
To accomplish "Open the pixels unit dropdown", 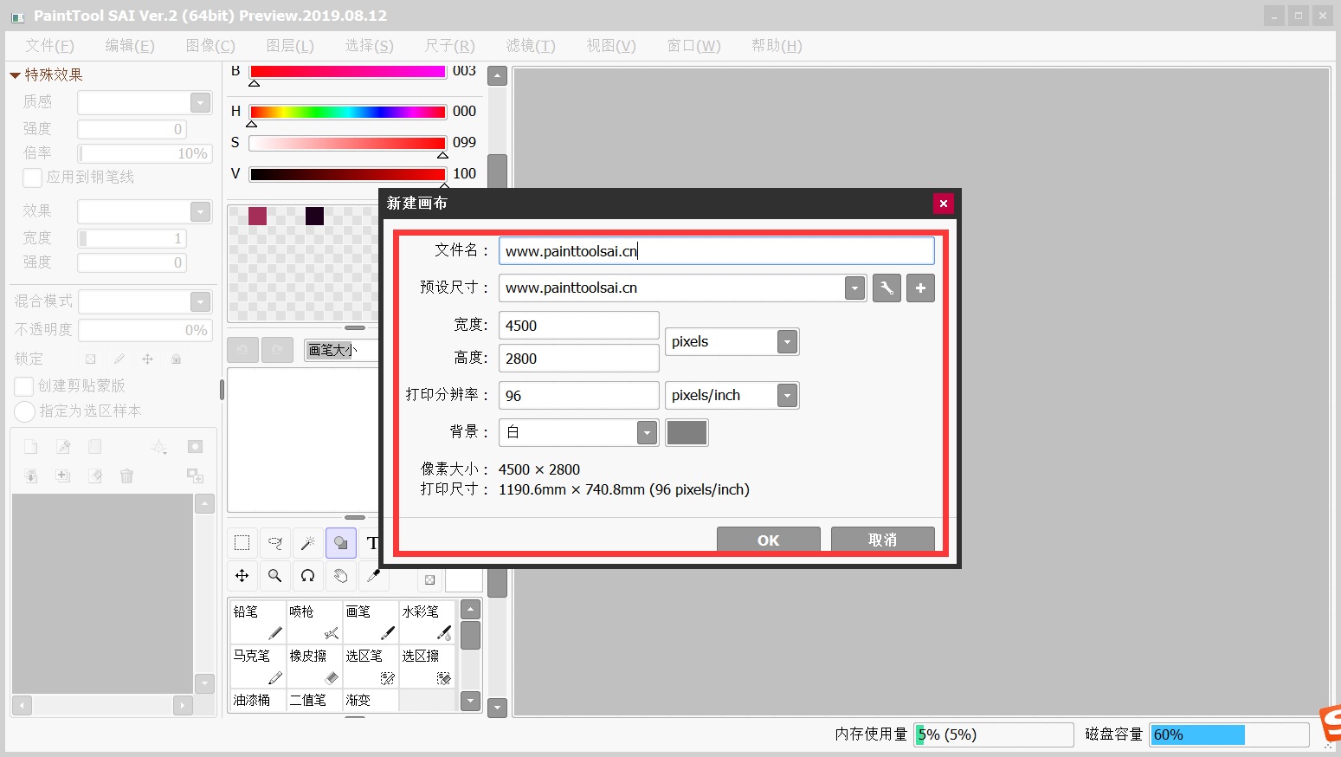I will tap(787, 342).
